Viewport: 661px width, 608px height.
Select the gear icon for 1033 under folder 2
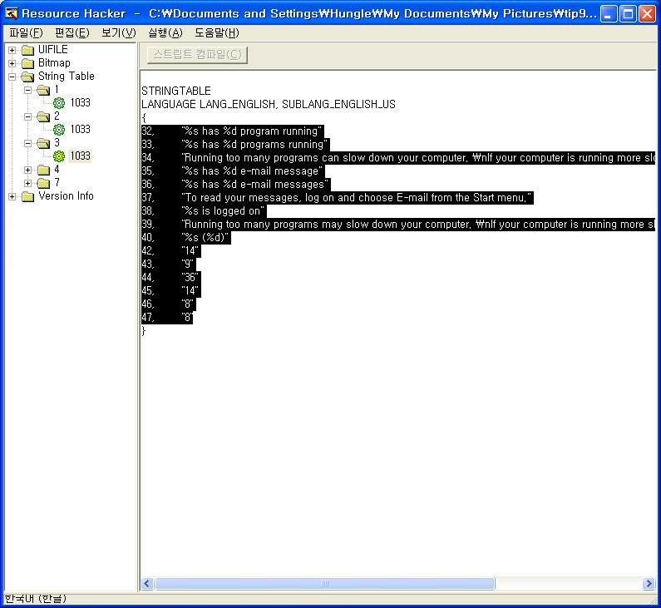58,130
